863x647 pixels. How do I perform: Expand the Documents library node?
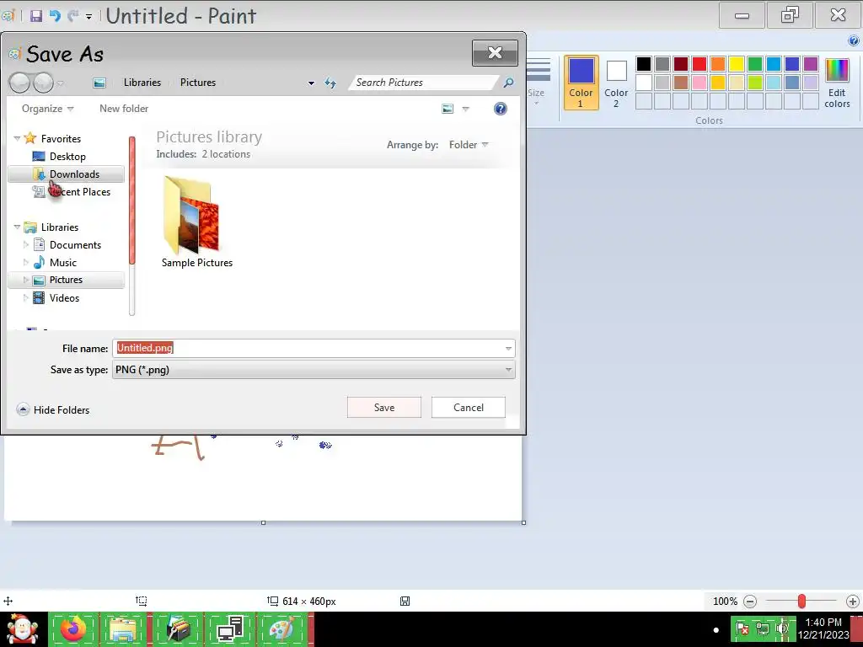(25, 245)
